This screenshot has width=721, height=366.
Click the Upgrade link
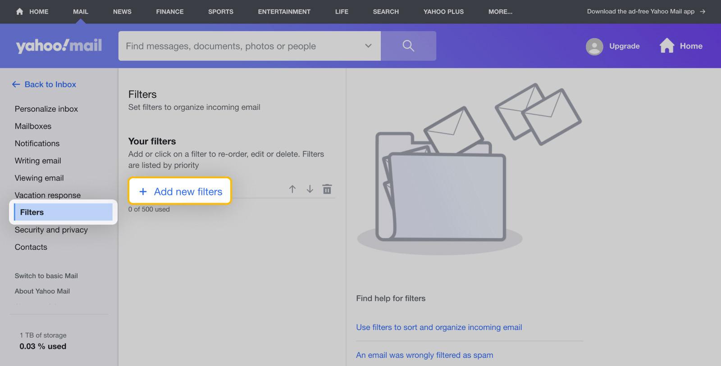click(x=624, y=46)
